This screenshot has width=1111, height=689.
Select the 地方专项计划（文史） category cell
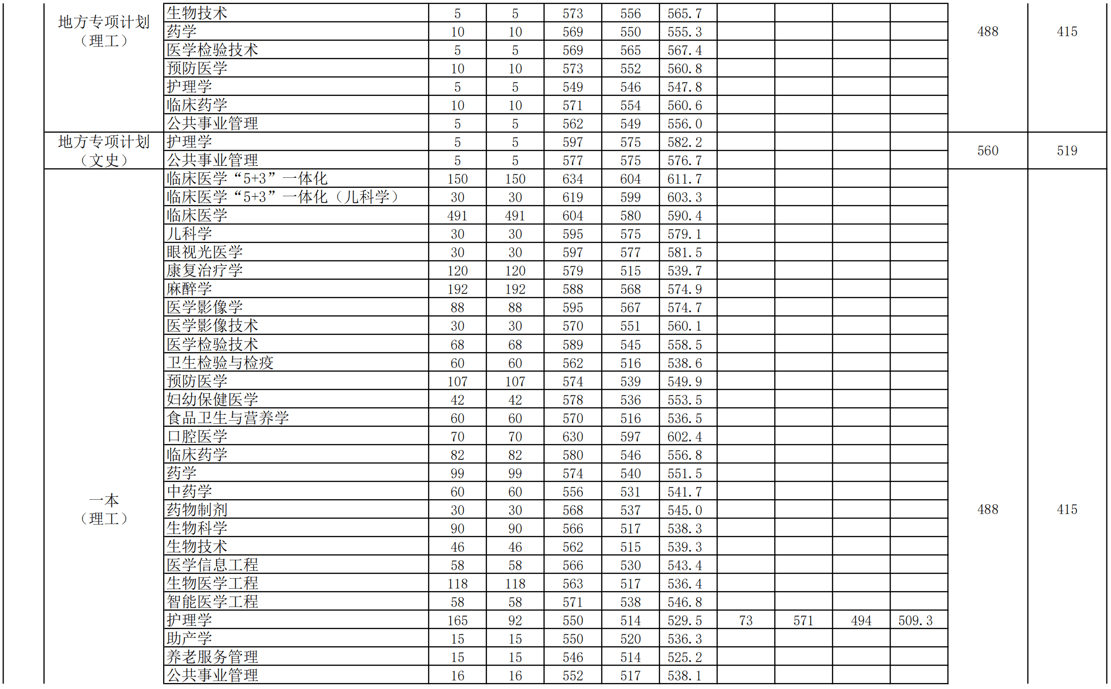[103, 151]
